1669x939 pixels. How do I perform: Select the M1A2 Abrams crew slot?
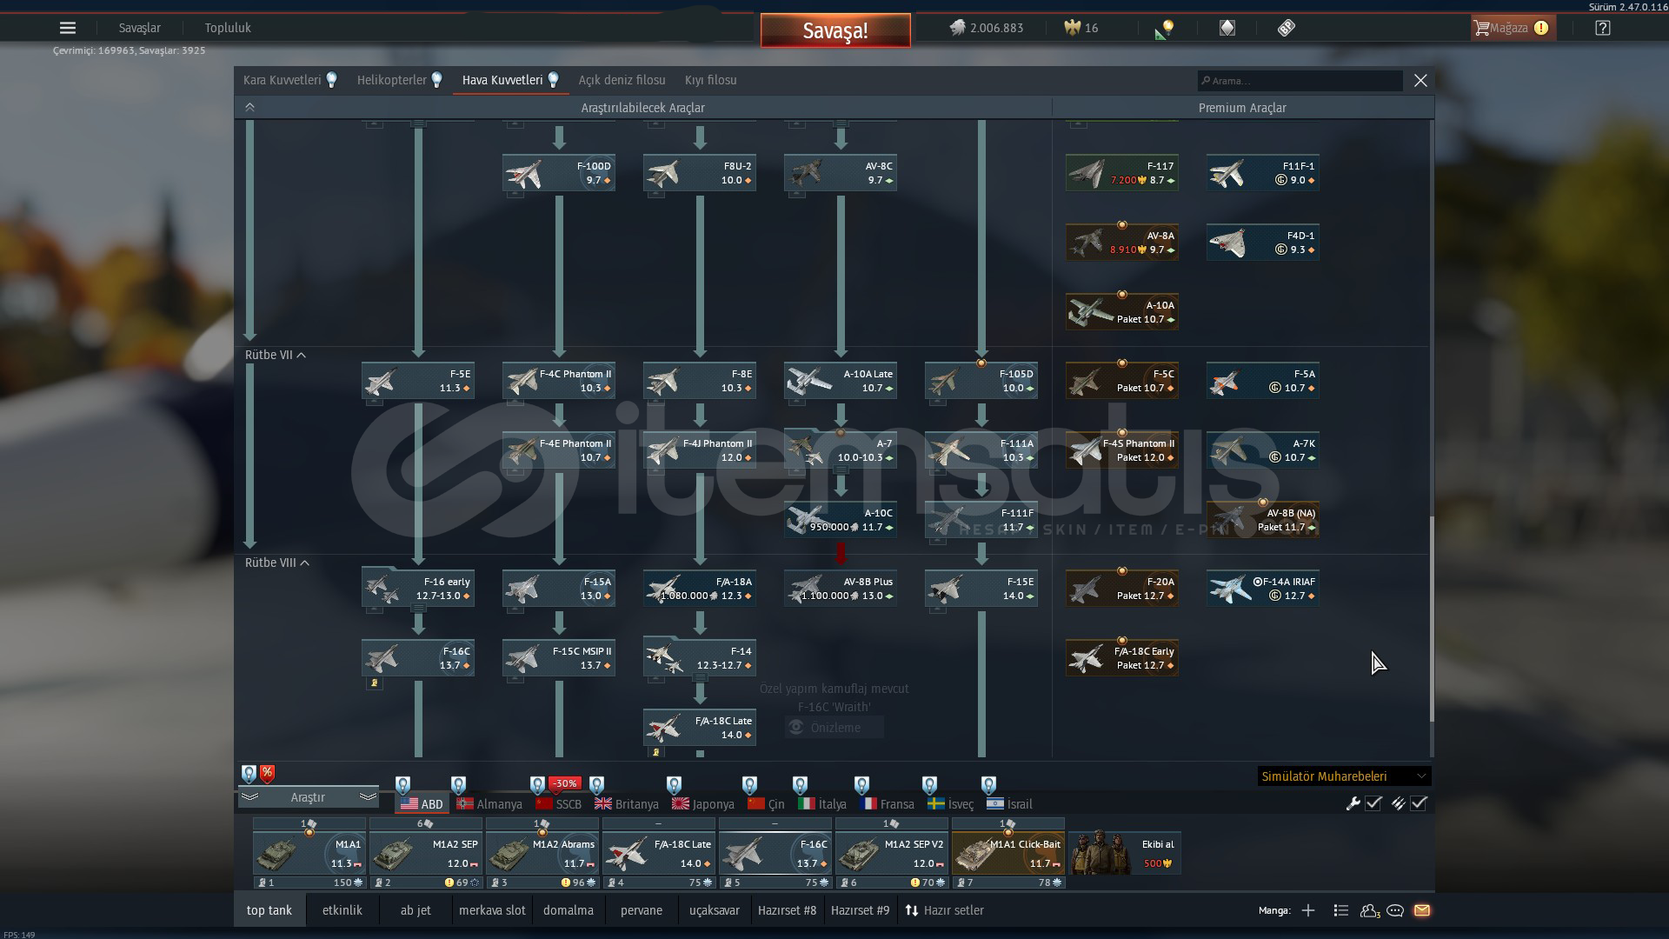[542, 854]
